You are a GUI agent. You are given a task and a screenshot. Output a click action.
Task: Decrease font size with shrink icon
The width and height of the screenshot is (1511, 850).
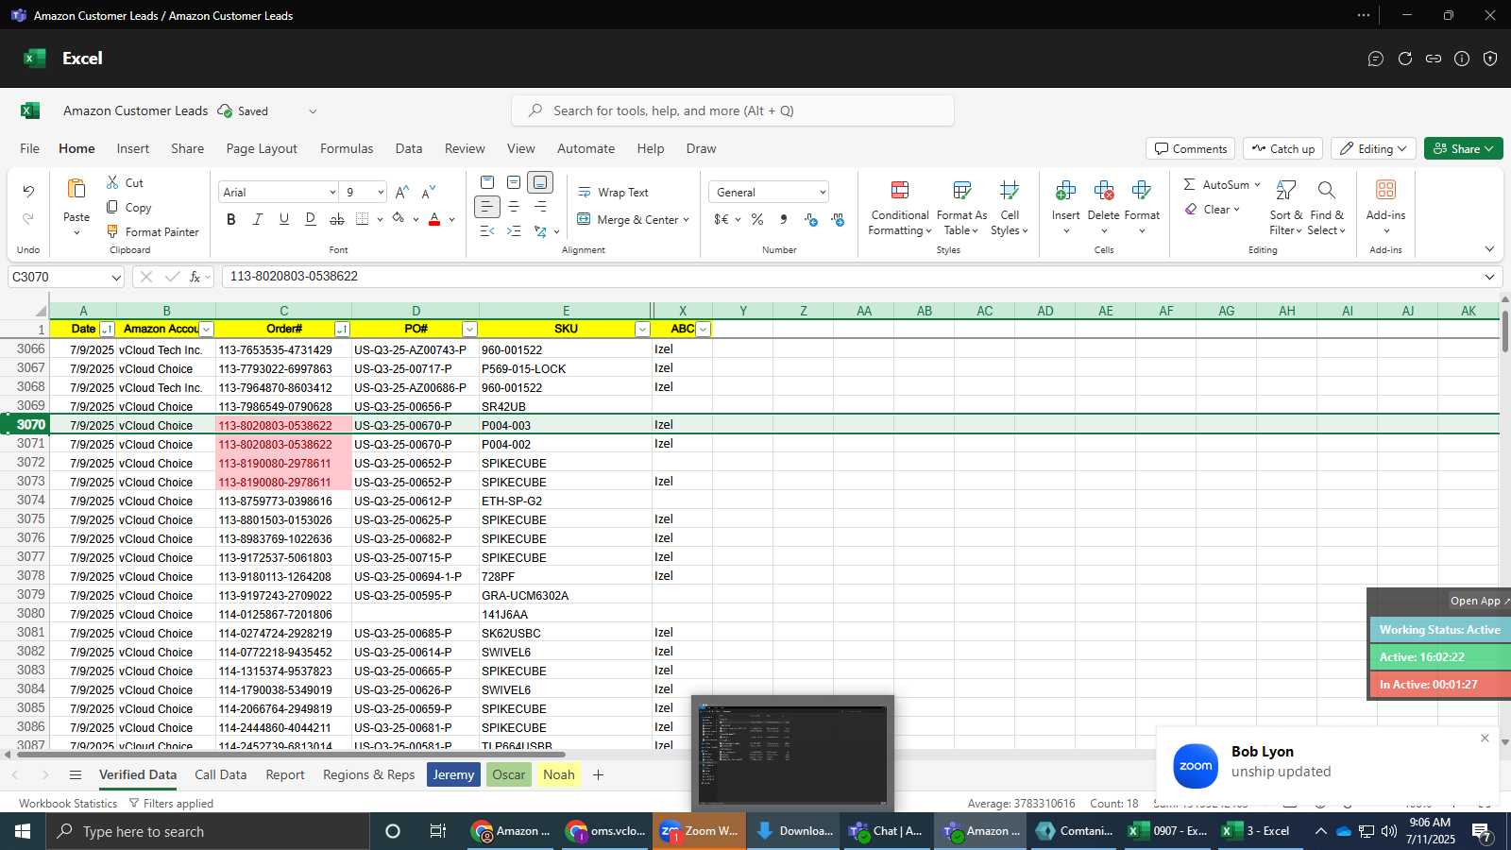point(429,192)
